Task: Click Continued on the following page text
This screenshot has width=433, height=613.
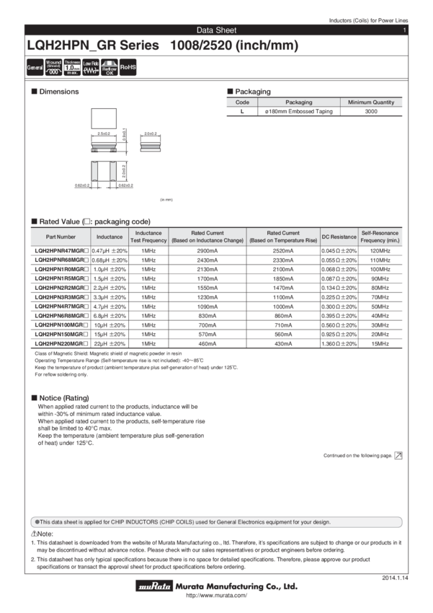Action: click(357, 456)
